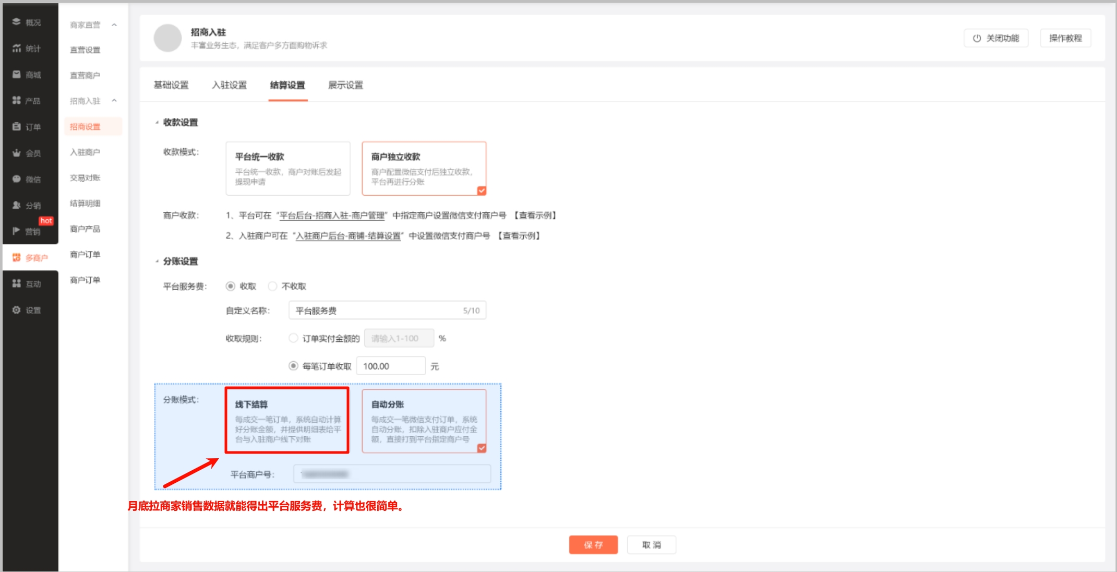This screenshot has height=572, width=1117.
Task: Click the 关闭功能 button
Action: 996,38
